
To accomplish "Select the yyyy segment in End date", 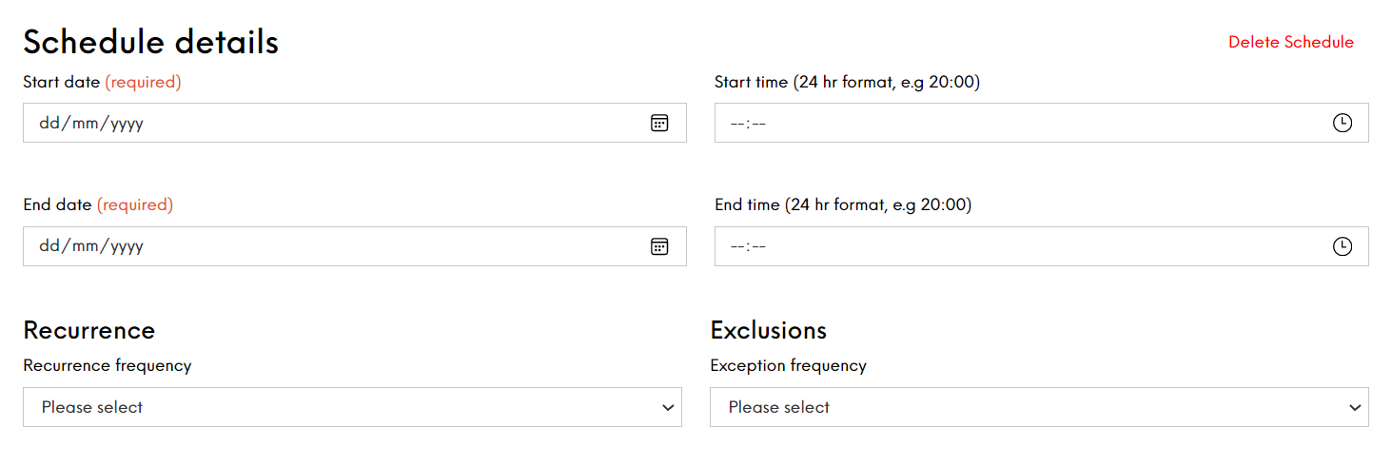I will point(127,246).
